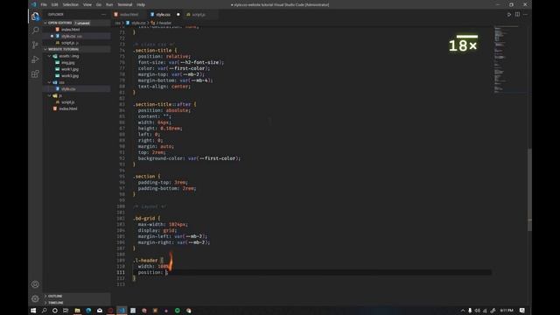Open the Edit menu
Image resolution: width=560 pixels, height=315 pixels.
pos(54,4)
